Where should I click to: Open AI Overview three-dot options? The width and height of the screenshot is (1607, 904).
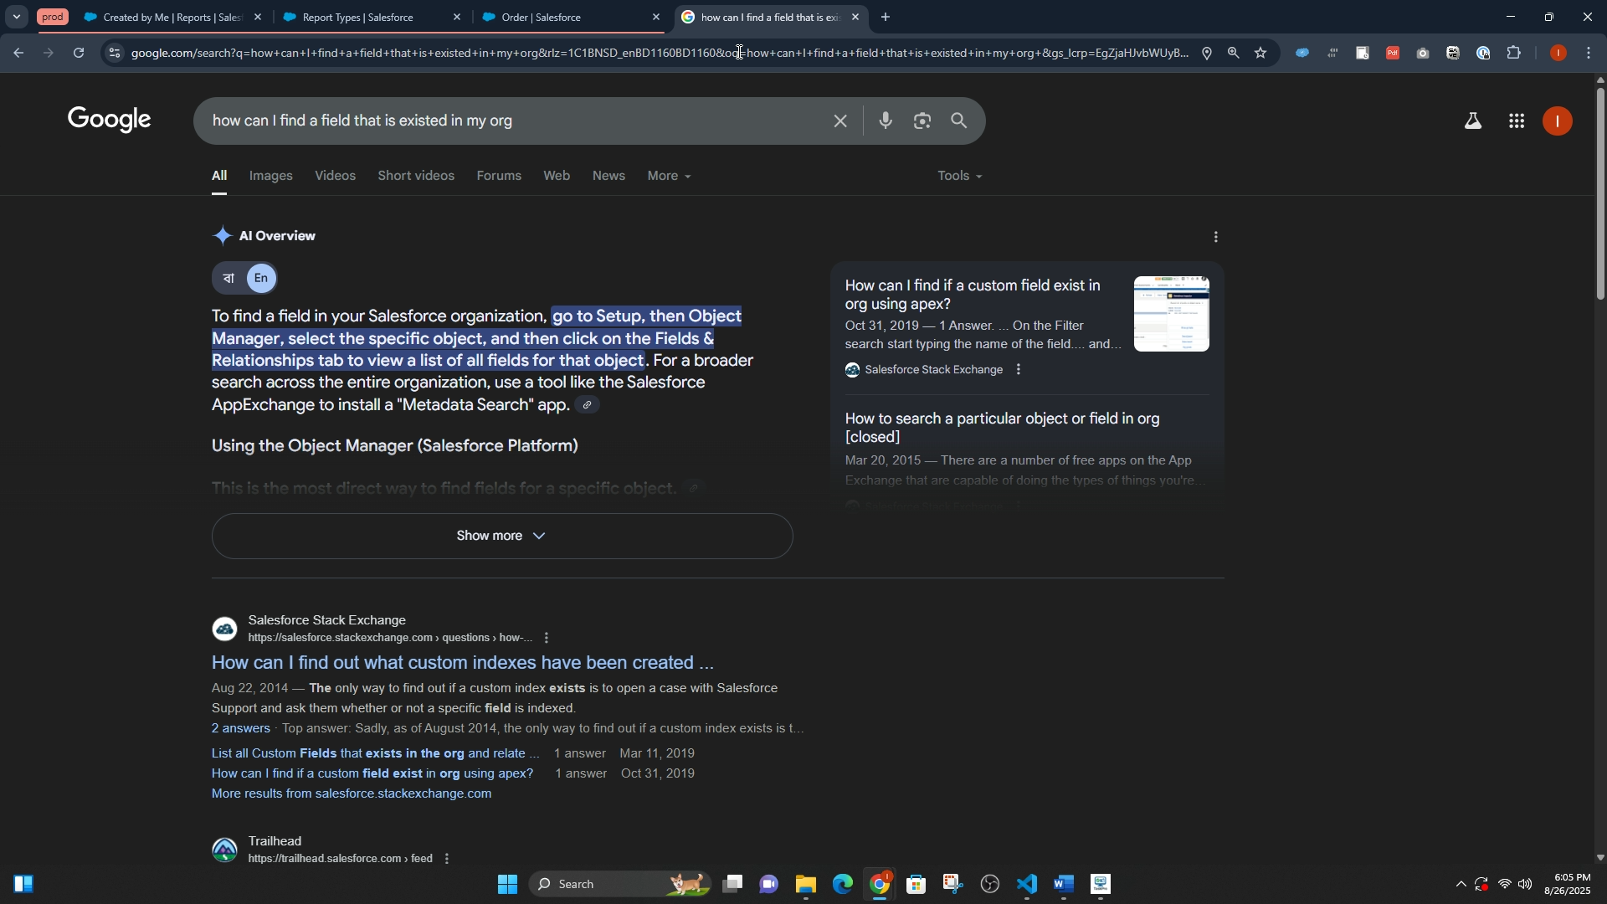(1216, 237)
